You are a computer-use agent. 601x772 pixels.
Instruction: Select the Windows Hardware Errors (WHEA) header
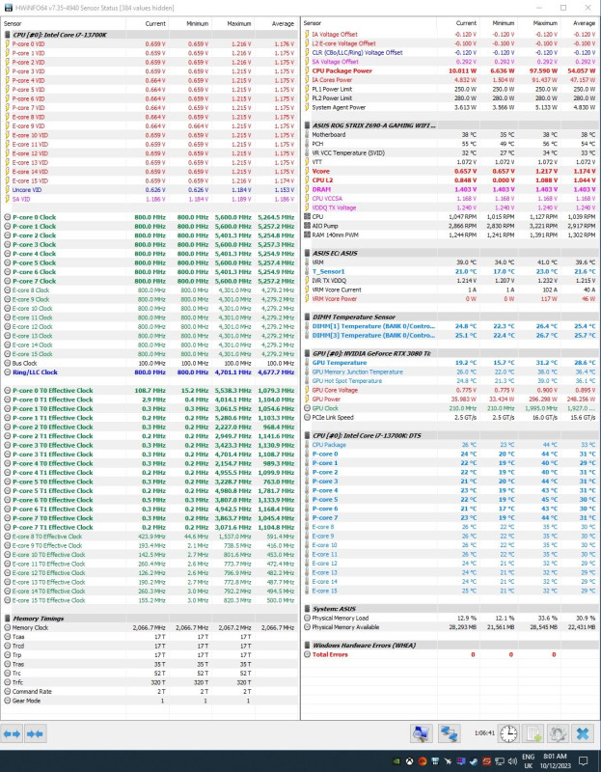pos(450,646)
